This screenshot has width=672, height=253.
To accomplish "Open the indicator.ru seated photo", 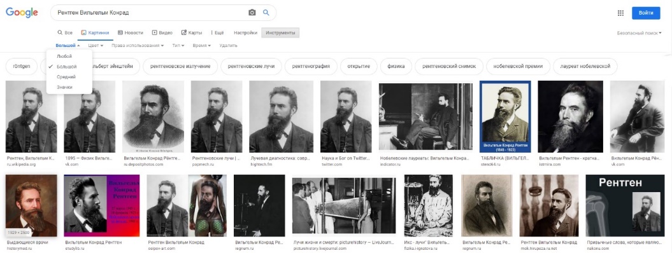I will coord(425,116).
